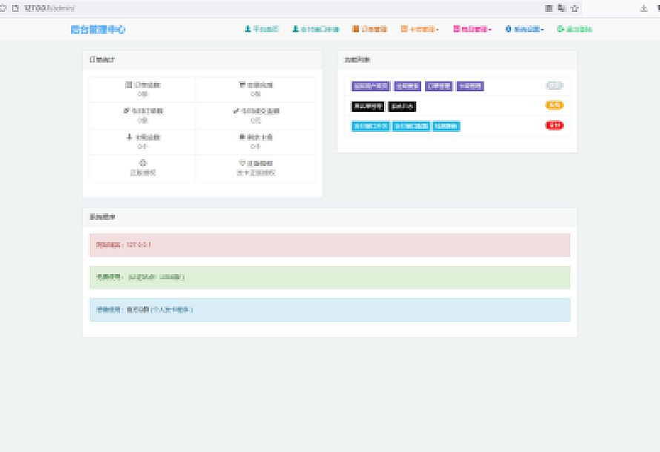660x452 pixels.
Task: Click the browser translate page icon
Action: pos(561,8)
